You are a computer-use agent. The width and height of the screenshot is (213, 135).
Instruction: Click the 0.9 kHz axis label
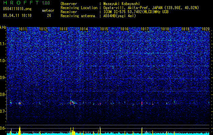pos(3,78)
